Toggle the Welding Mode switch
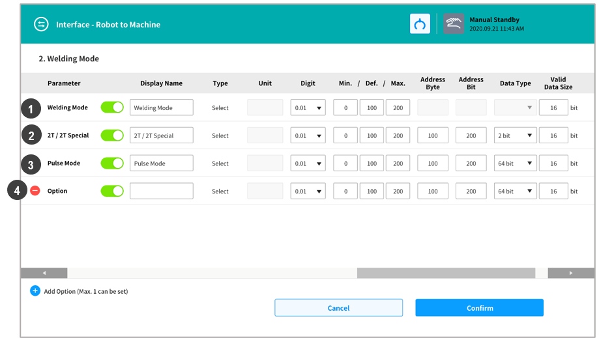 [x=112, y=107]
